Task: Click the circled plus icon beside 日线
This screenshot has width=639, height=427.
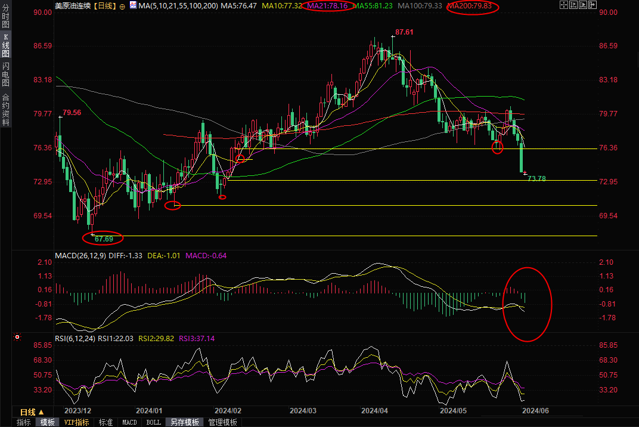Action: click(x=122, y=6)
